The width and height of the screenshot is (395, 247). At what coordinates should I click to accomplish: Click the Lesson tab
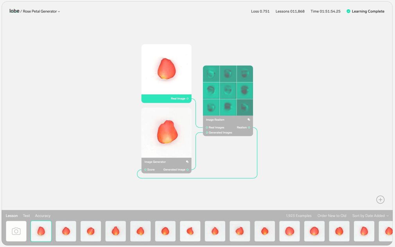coord(12,216)
